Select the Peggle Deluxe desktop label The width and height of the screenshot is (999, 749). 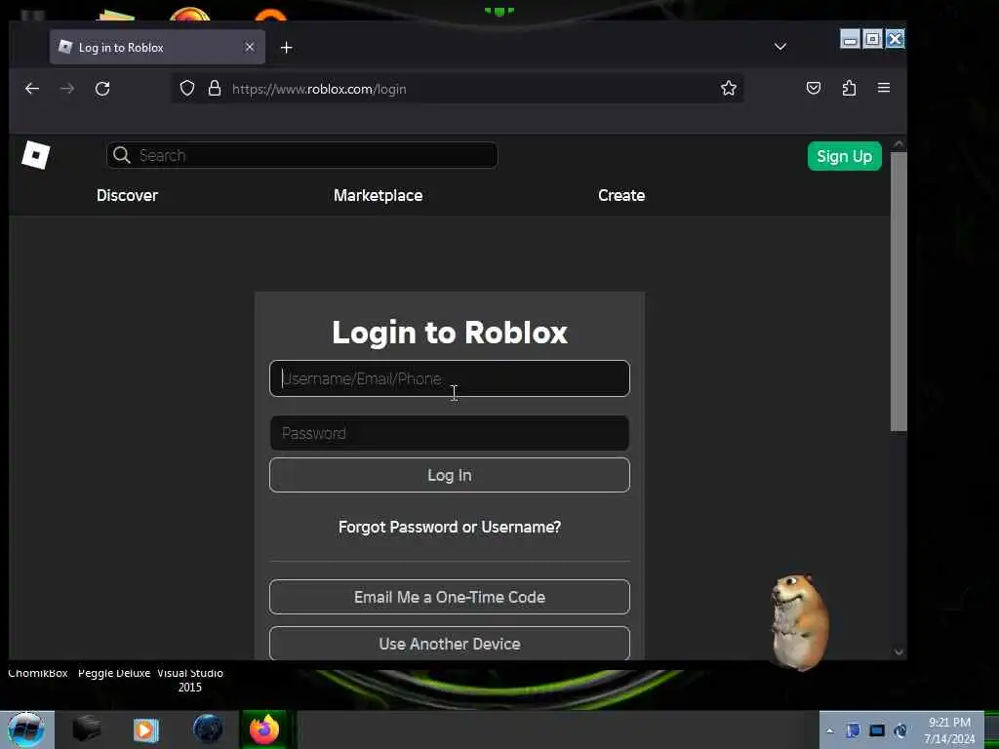[x=114, y=673]
